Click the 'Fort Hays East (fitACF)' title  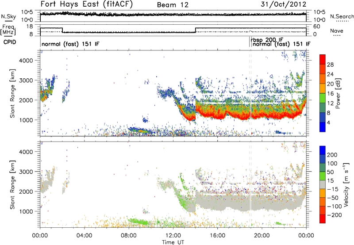pyautogui.click(x=86, y=4)
